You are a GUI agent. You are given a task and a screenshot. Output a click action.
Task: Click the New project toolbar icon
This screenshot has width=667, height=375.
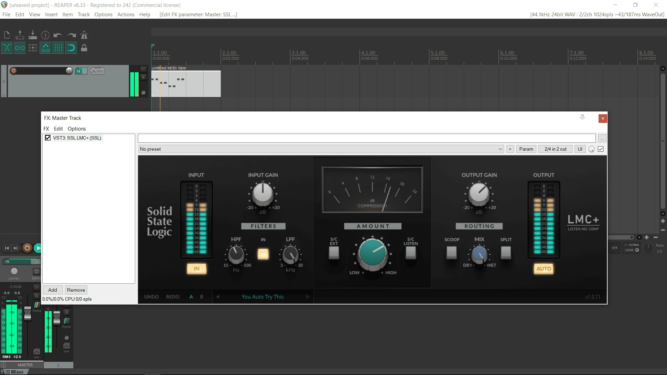click(x=7, y=35)
